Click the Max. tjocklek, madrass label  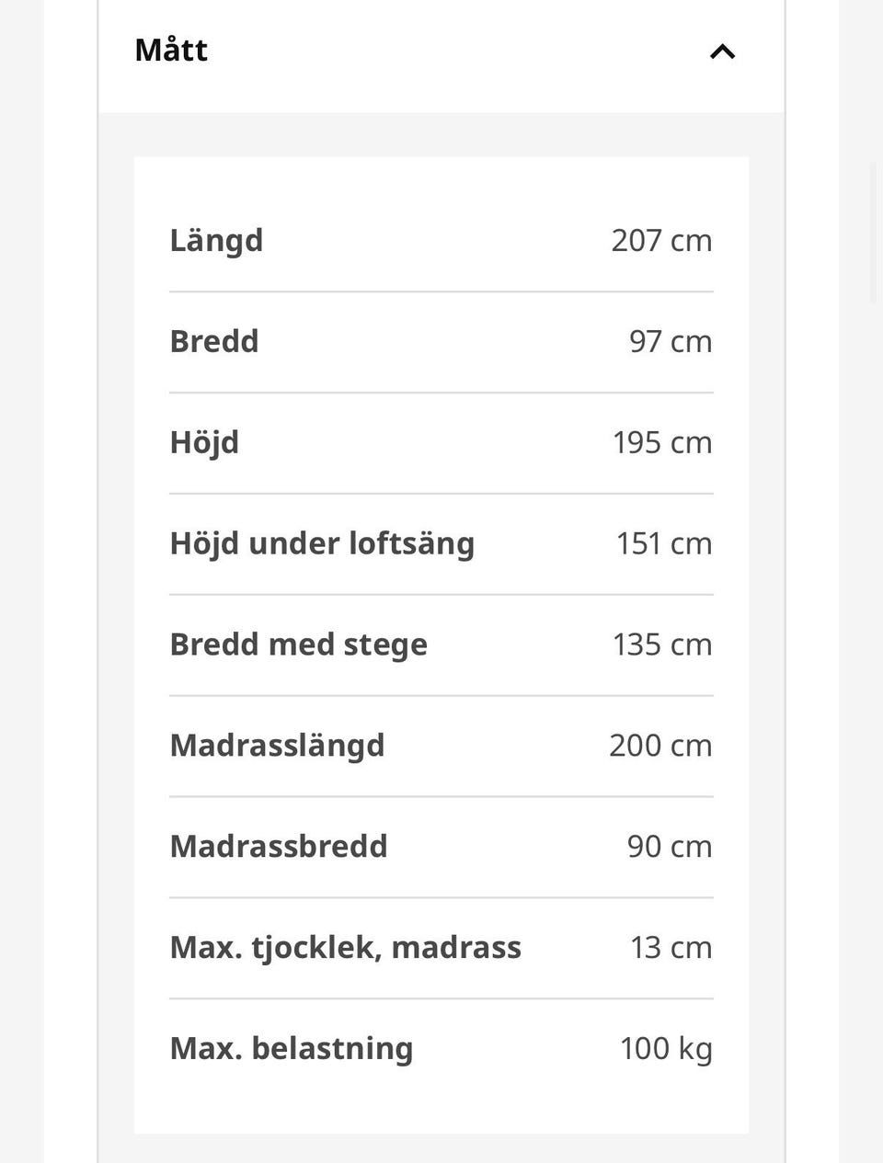coord(345,948)
